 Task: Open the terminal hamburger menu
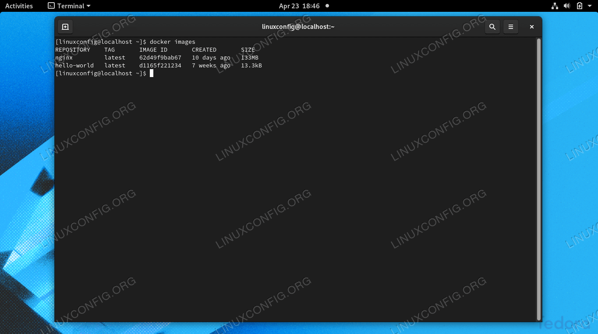[511, 27]
